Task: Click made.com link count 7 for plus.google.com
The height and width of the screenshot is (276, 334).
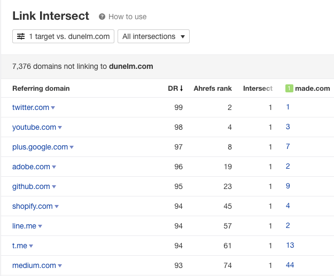Action: point(288,146)
